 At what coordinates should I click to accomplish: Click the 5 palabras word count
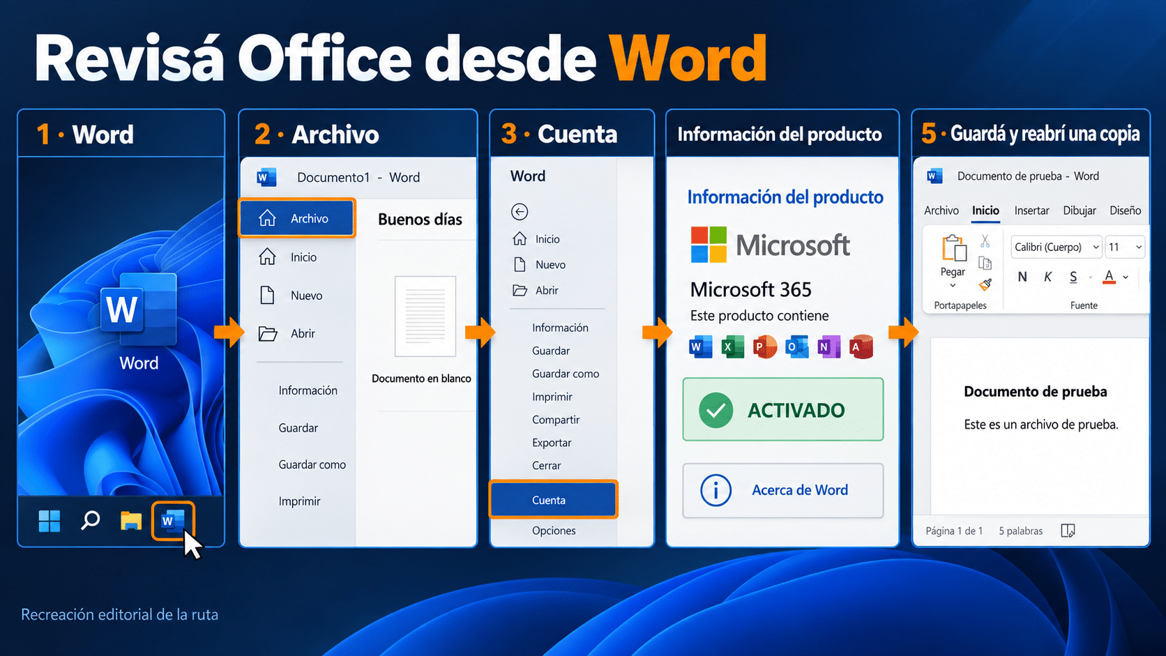click(x=1021, y=531)
